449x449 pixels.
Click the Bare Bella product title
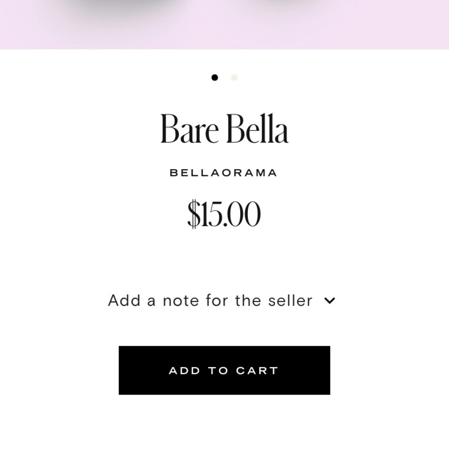[224, 128]
